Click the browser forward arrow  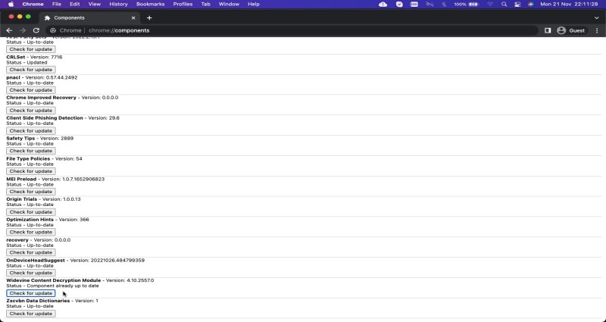click(x=23, y=30)
